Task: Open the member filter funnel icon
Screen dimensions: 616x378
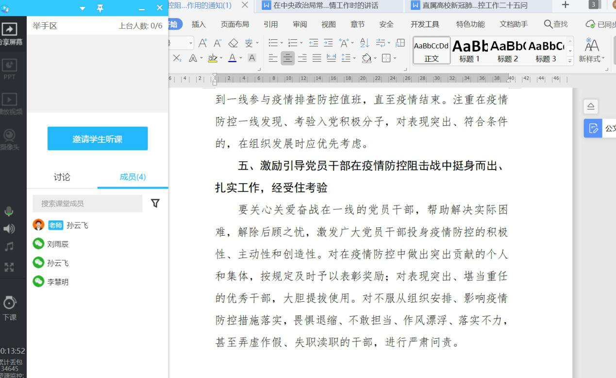Action: coord(155,203)
